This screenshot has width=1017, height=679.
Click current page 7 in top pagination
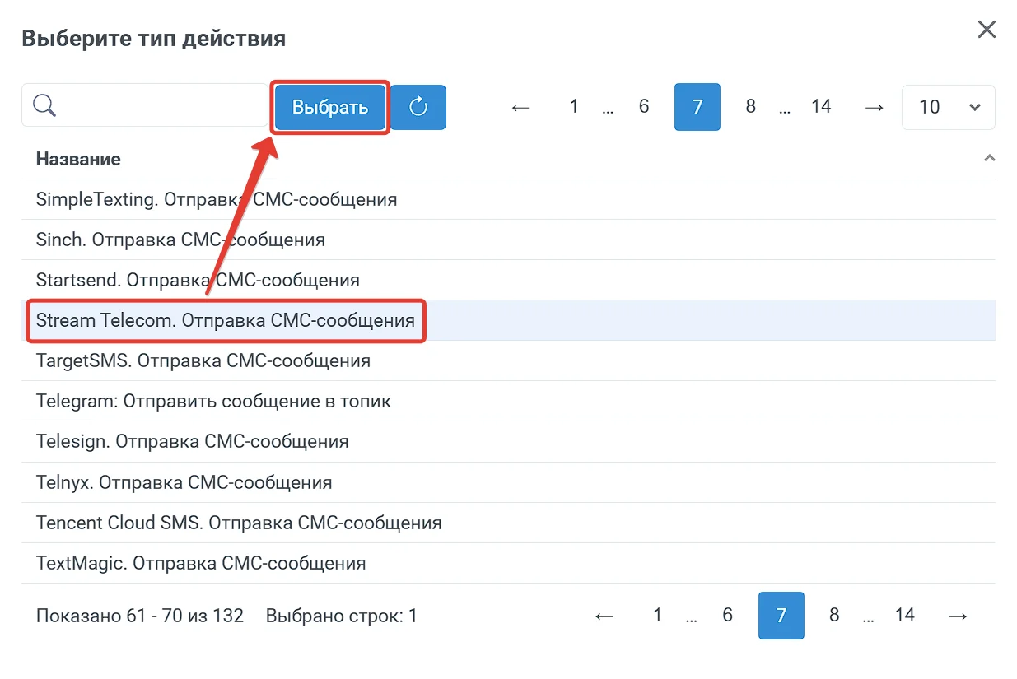pos(697,107)
